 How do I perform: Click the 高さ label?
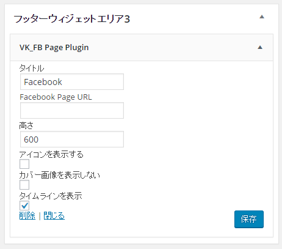[x=26, y=126]
